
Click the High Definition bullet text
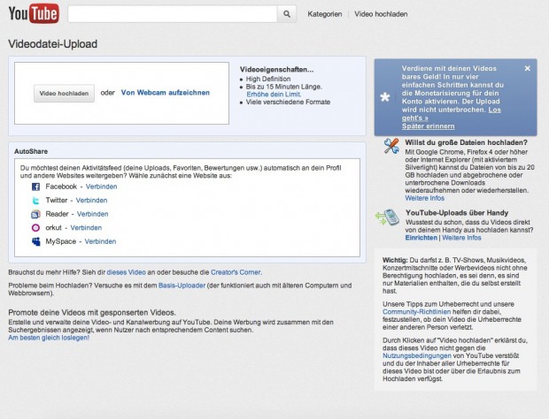point(268,79)
